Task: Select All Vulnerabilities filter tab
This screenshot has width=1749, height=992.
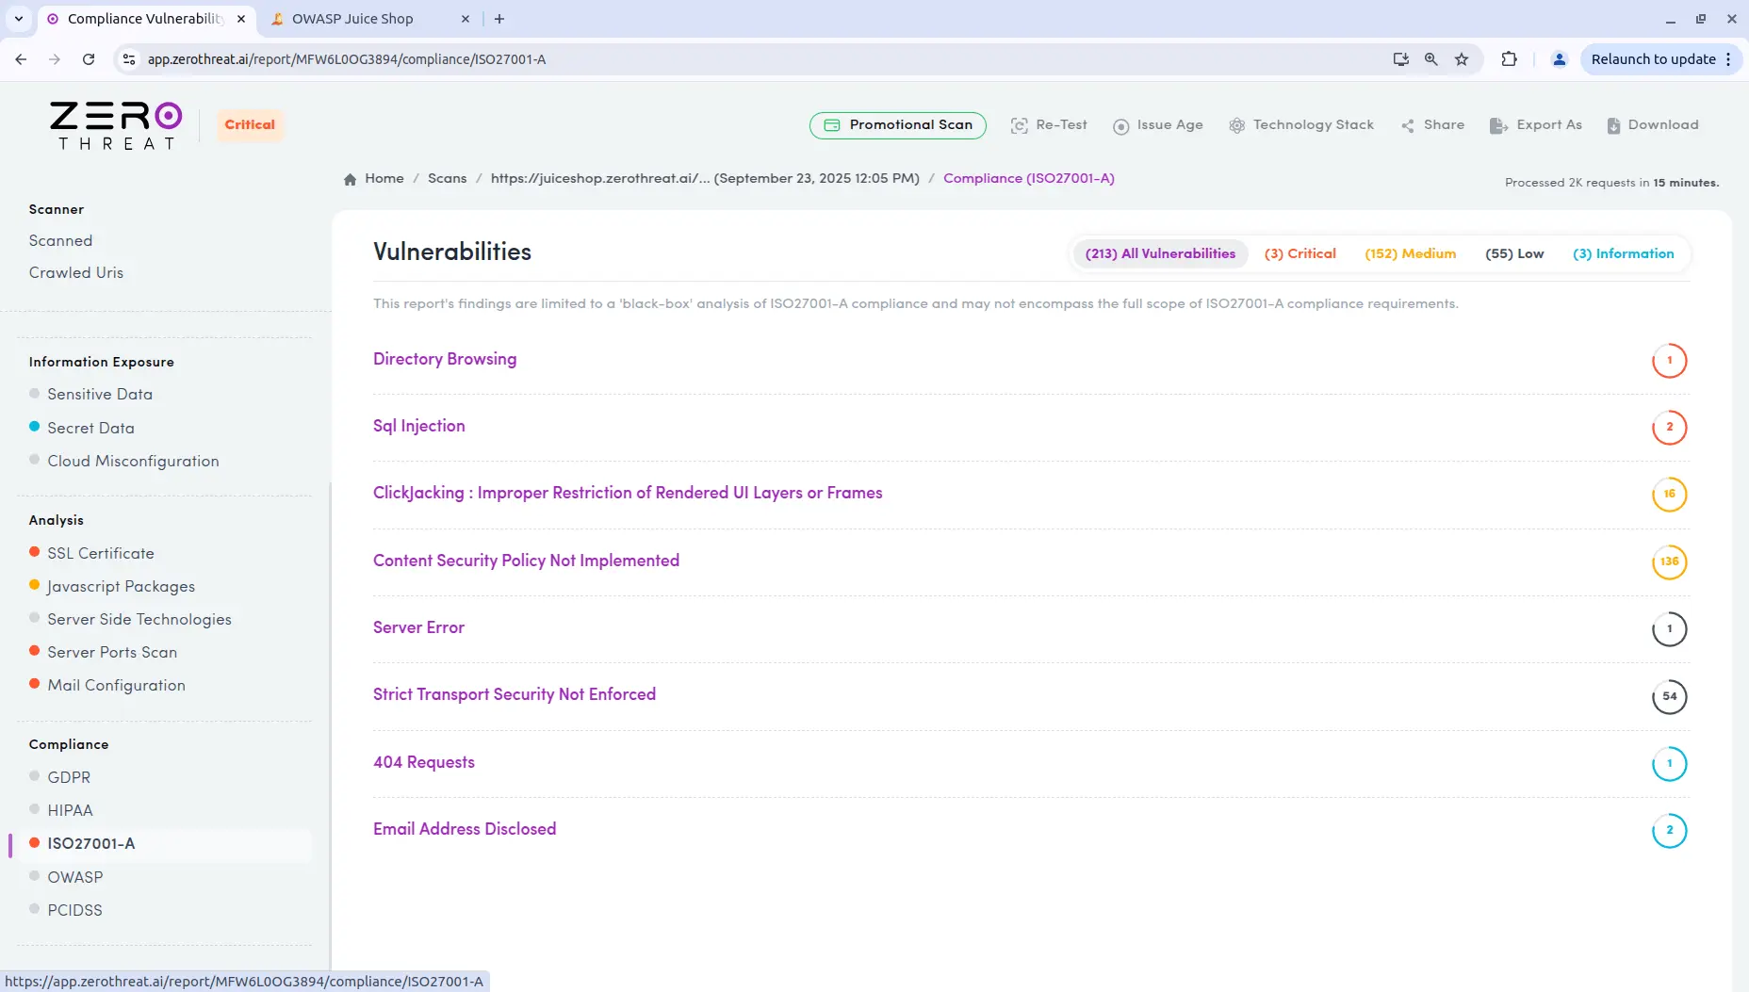Action: 1160,254
